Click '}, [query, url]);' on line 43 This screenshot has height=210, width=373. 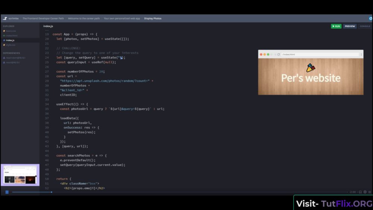click(x=72, y=146)
